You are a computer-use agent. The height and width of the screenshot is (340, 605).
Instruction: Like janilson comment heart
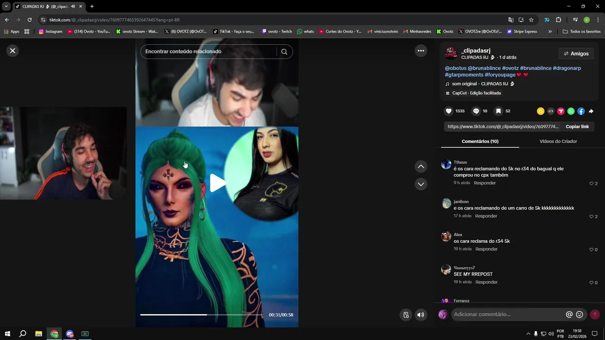591,216
